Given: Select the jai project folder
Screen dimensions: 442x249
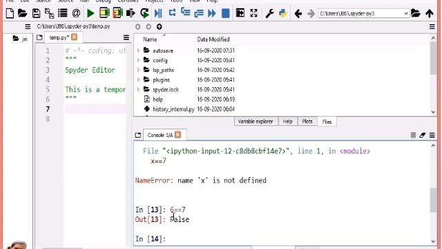Looking at the screenshot, I should [20, 39].
